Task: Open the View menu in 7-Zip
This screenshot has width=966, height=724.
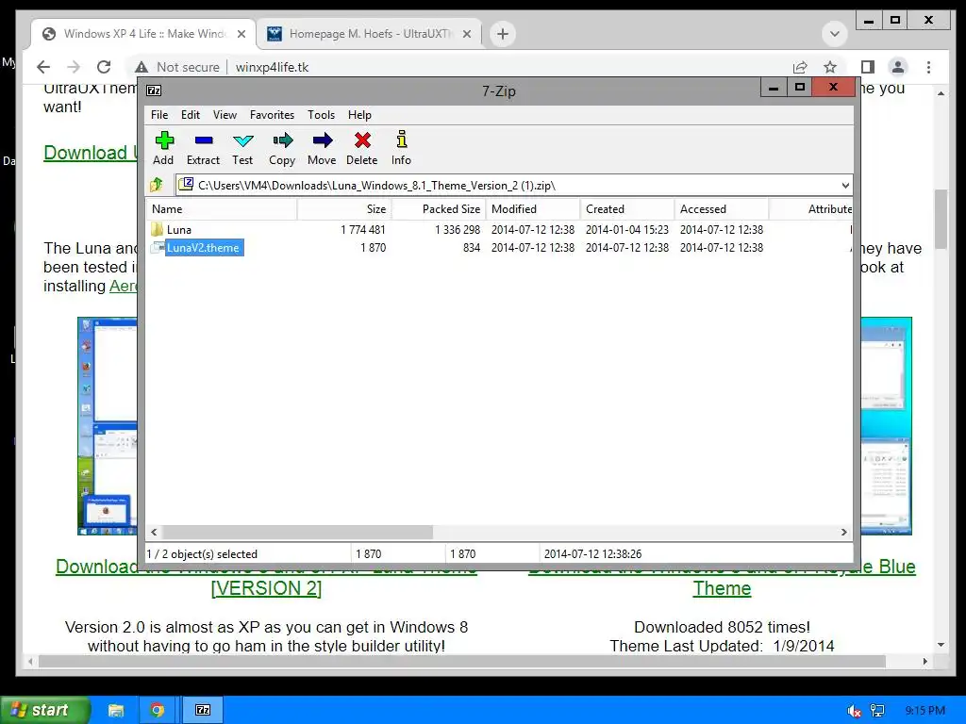Action: pyautogui.click(x=225, y=114)
